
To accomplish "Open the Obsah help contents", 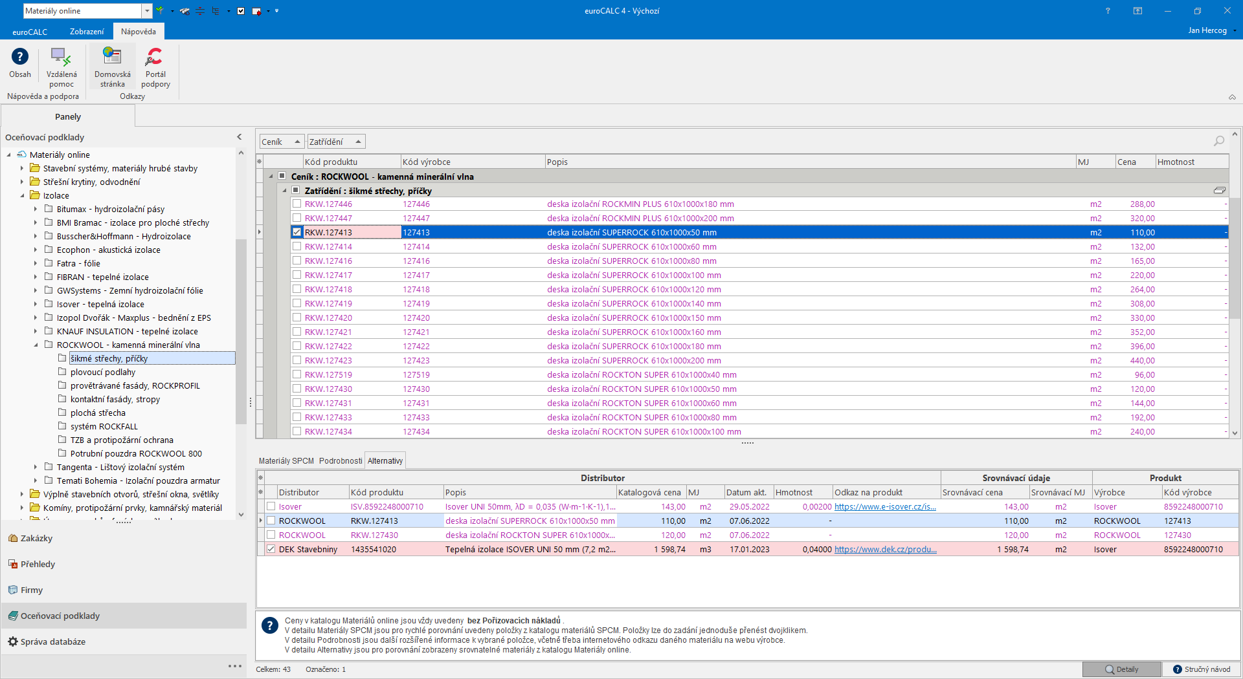I will tap(19, 63).
